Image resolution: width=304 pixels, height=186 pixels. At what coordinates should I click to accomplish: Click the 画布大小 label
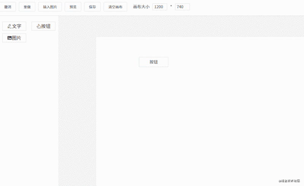141,7
